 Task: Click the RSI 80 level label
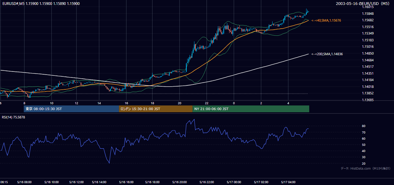pyautogui.click(x=364, y=126)
